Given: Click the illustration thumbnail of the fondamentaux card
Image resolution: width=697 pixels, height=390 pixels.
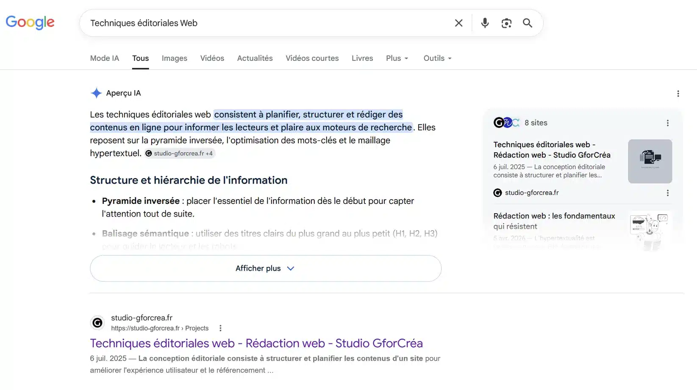Looking at the screenshot, I should coord(650,231).
